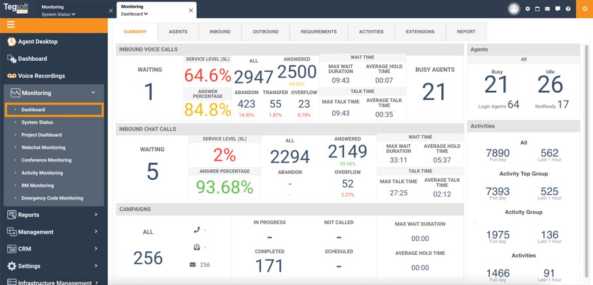Click the 2500 answered voice calls count

coord(297,72)
